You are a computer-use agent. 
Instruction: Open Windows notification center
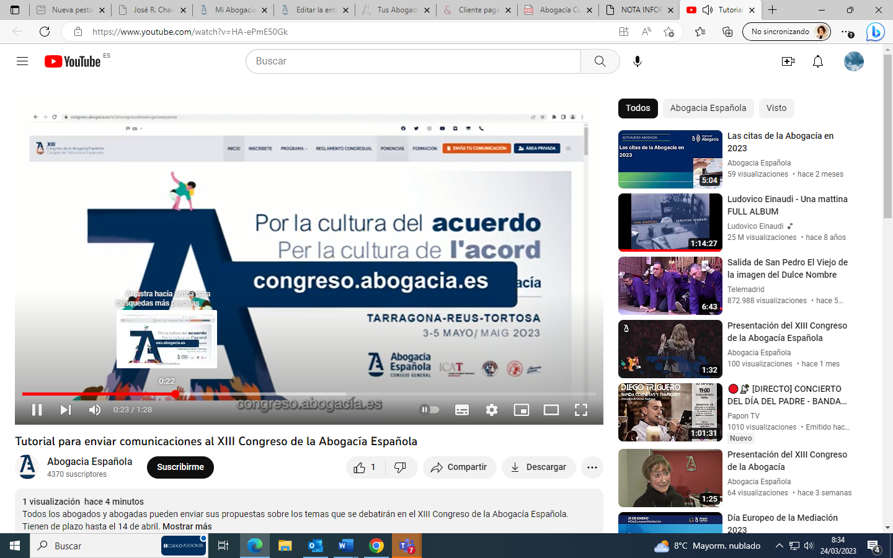(x=874, y=546)
